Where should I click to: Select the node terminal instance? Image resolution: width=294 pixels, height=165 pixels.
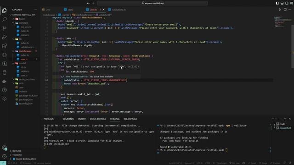click(x=282, y=124)
